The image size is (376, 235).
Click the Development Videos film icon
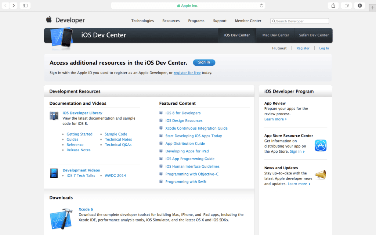(x=54, y=173)
